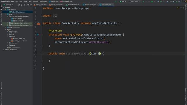Click the Make Project hammer icon
Screen dimensions: 187x105
116,1
